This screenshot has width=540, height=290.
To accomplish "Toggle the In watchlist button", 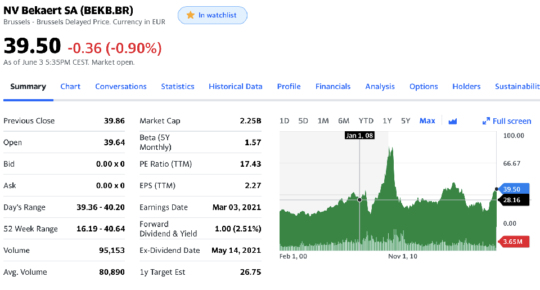I will 212,15.
